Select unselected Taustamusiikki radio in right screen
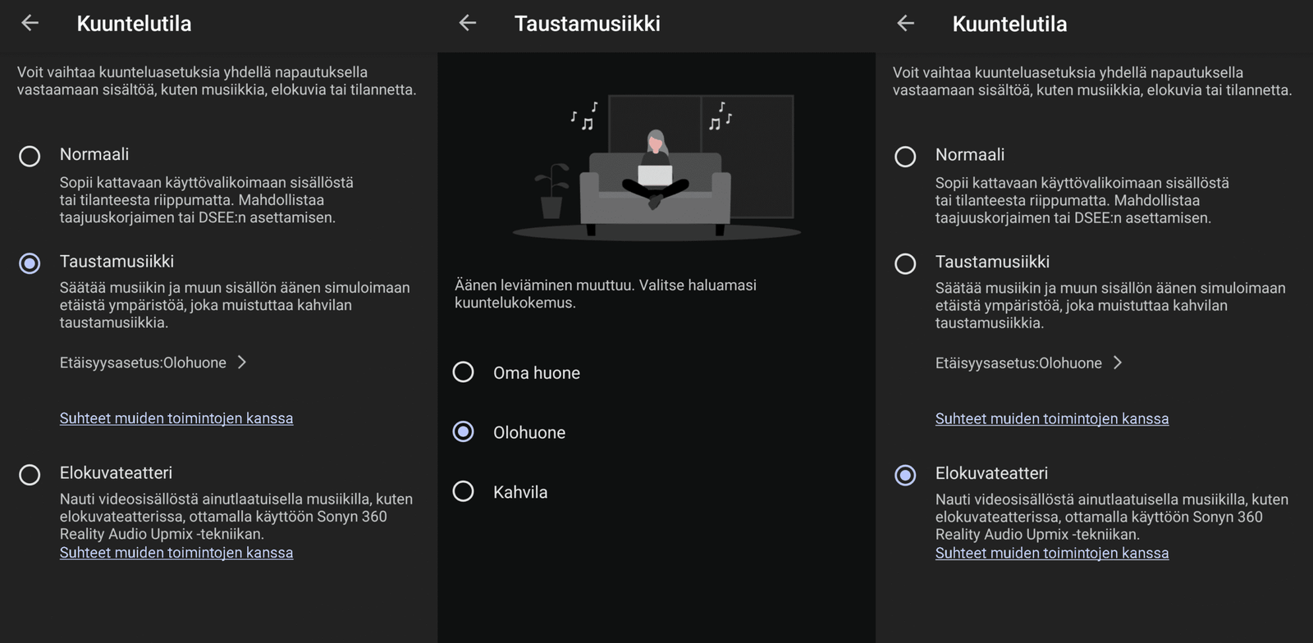This screenshot has width=1313, height=643. tap(905, 263)
